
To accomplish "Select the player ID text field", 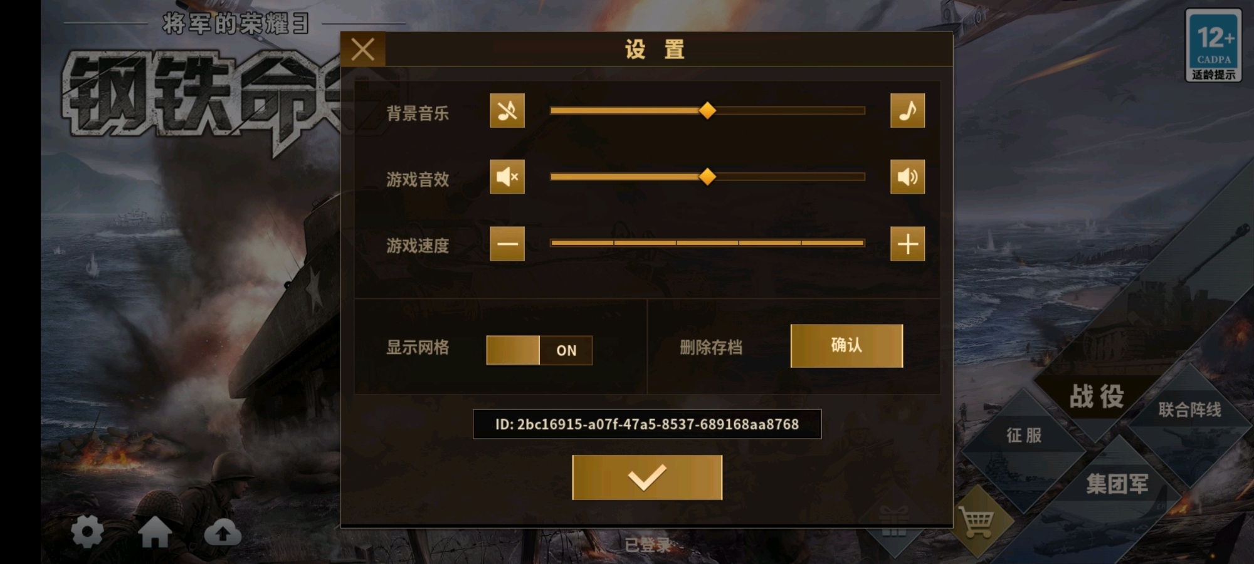I will click(647, 424).
